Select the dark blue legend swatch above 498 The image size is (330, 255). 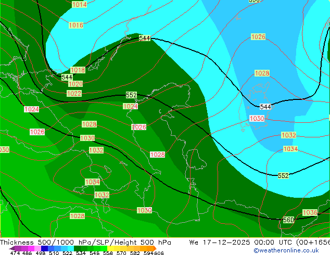click(44, 248)
